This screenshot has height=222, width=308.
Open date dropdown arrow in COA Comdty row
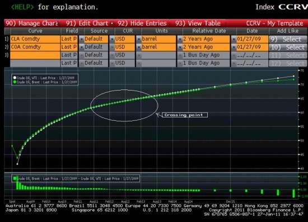(x=234, y=48)
